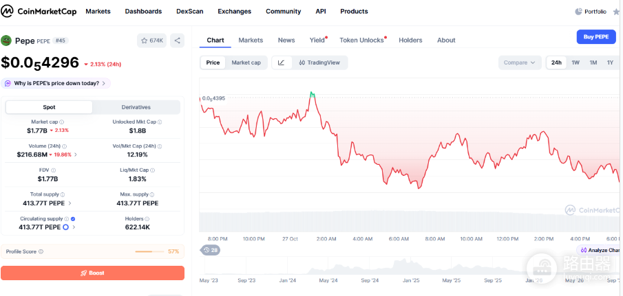This screenshot has height=296, width=623.
Task: Click the info icon next to Holders
Action: click(x=147, y=218)
